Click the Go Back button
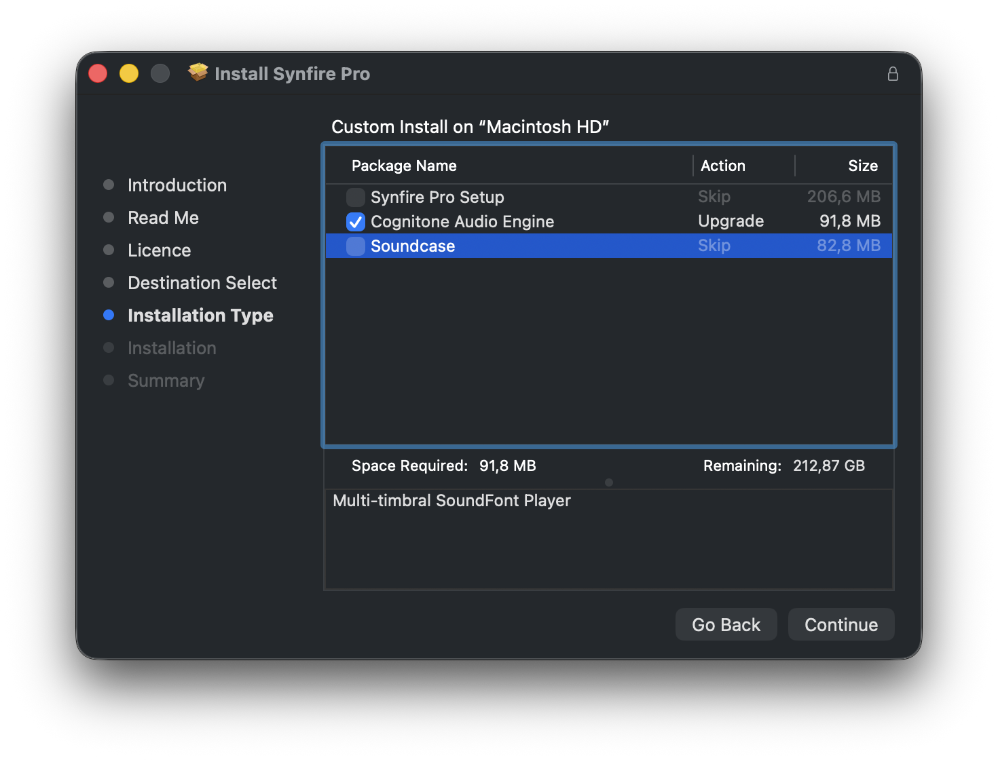Screen dimensions: 998x760 click(726, 624)
